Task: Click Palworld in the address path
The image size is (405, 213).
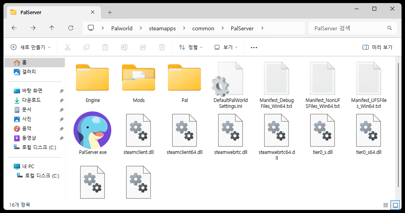Action: [121, 28]
